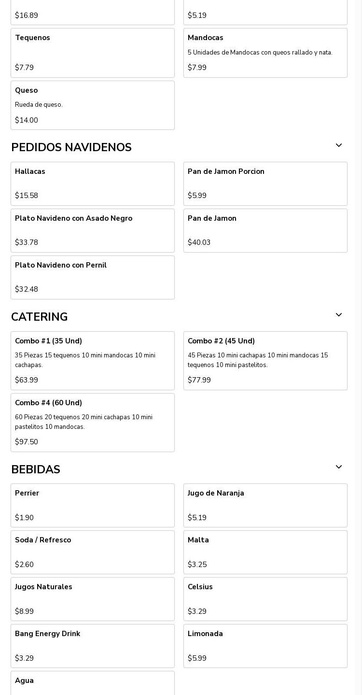Open the Tequenos menu item
Image resolution: width=362 pixels, height=695 pixels.
click(93, 53)
